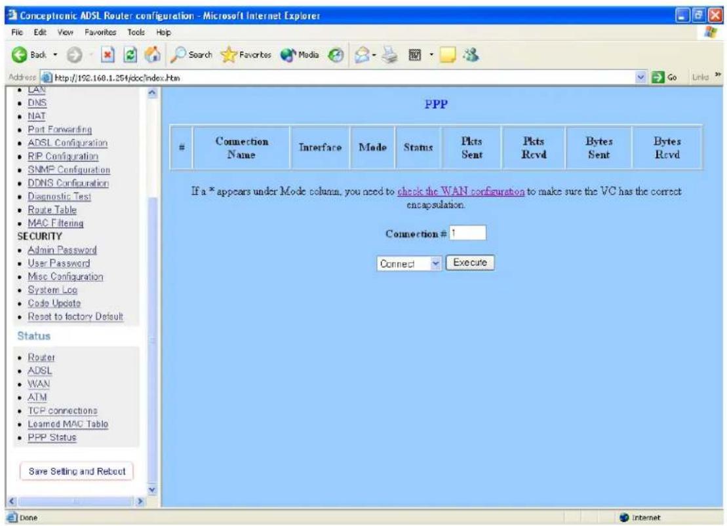727x526 pixels.
Task: Open the SNMP Configuration link
Action: [69, 170]
